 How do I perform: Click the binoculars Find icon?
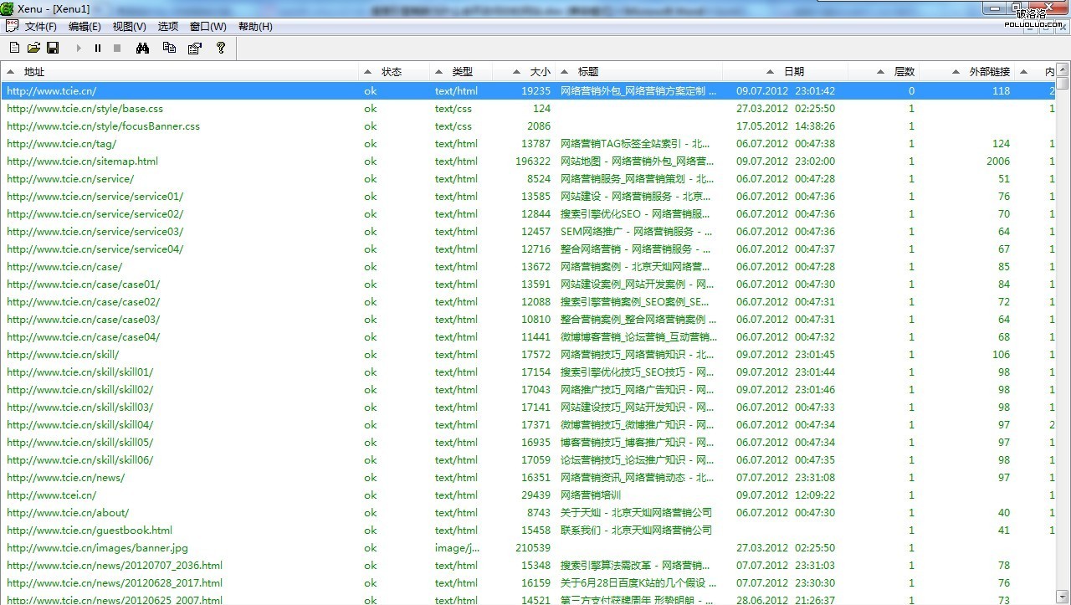(142, 49)
